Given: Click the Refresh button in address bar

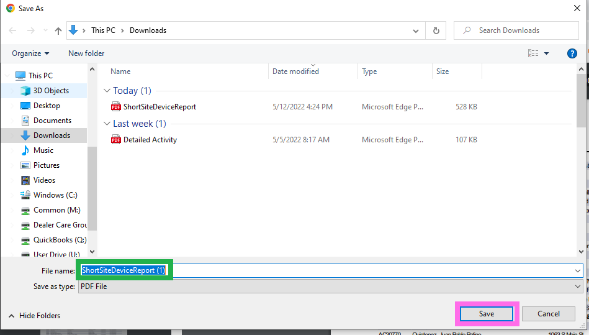Looking at the screenshot, I should pos(436,30).
